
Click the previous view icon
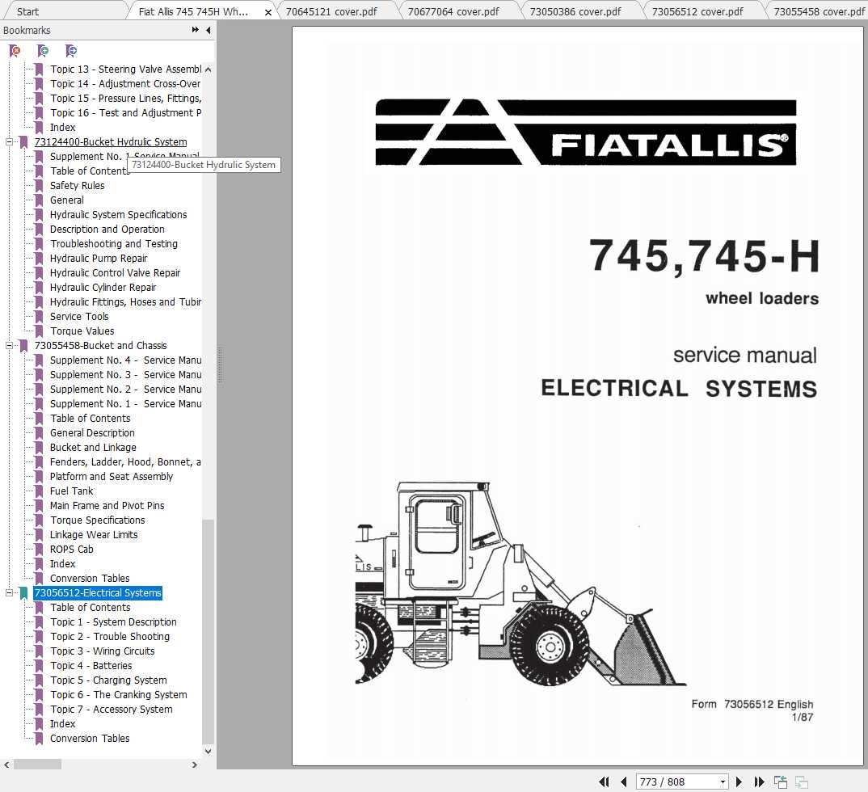781,781
